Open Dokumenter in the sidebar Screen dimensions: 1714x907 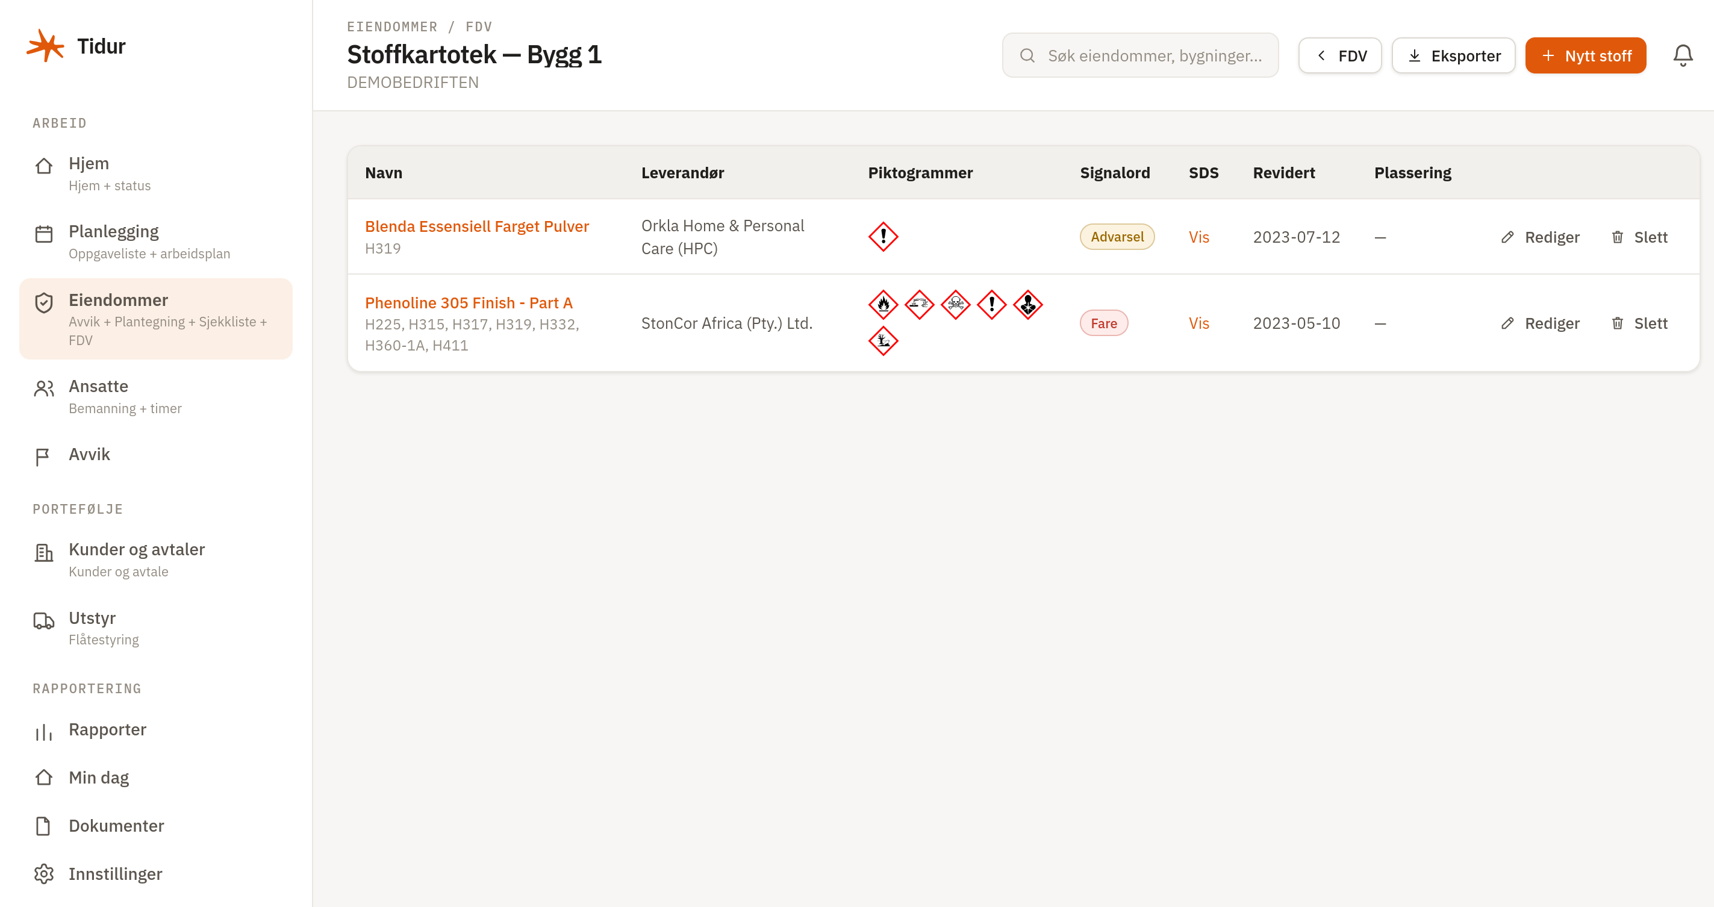[156, 826]
